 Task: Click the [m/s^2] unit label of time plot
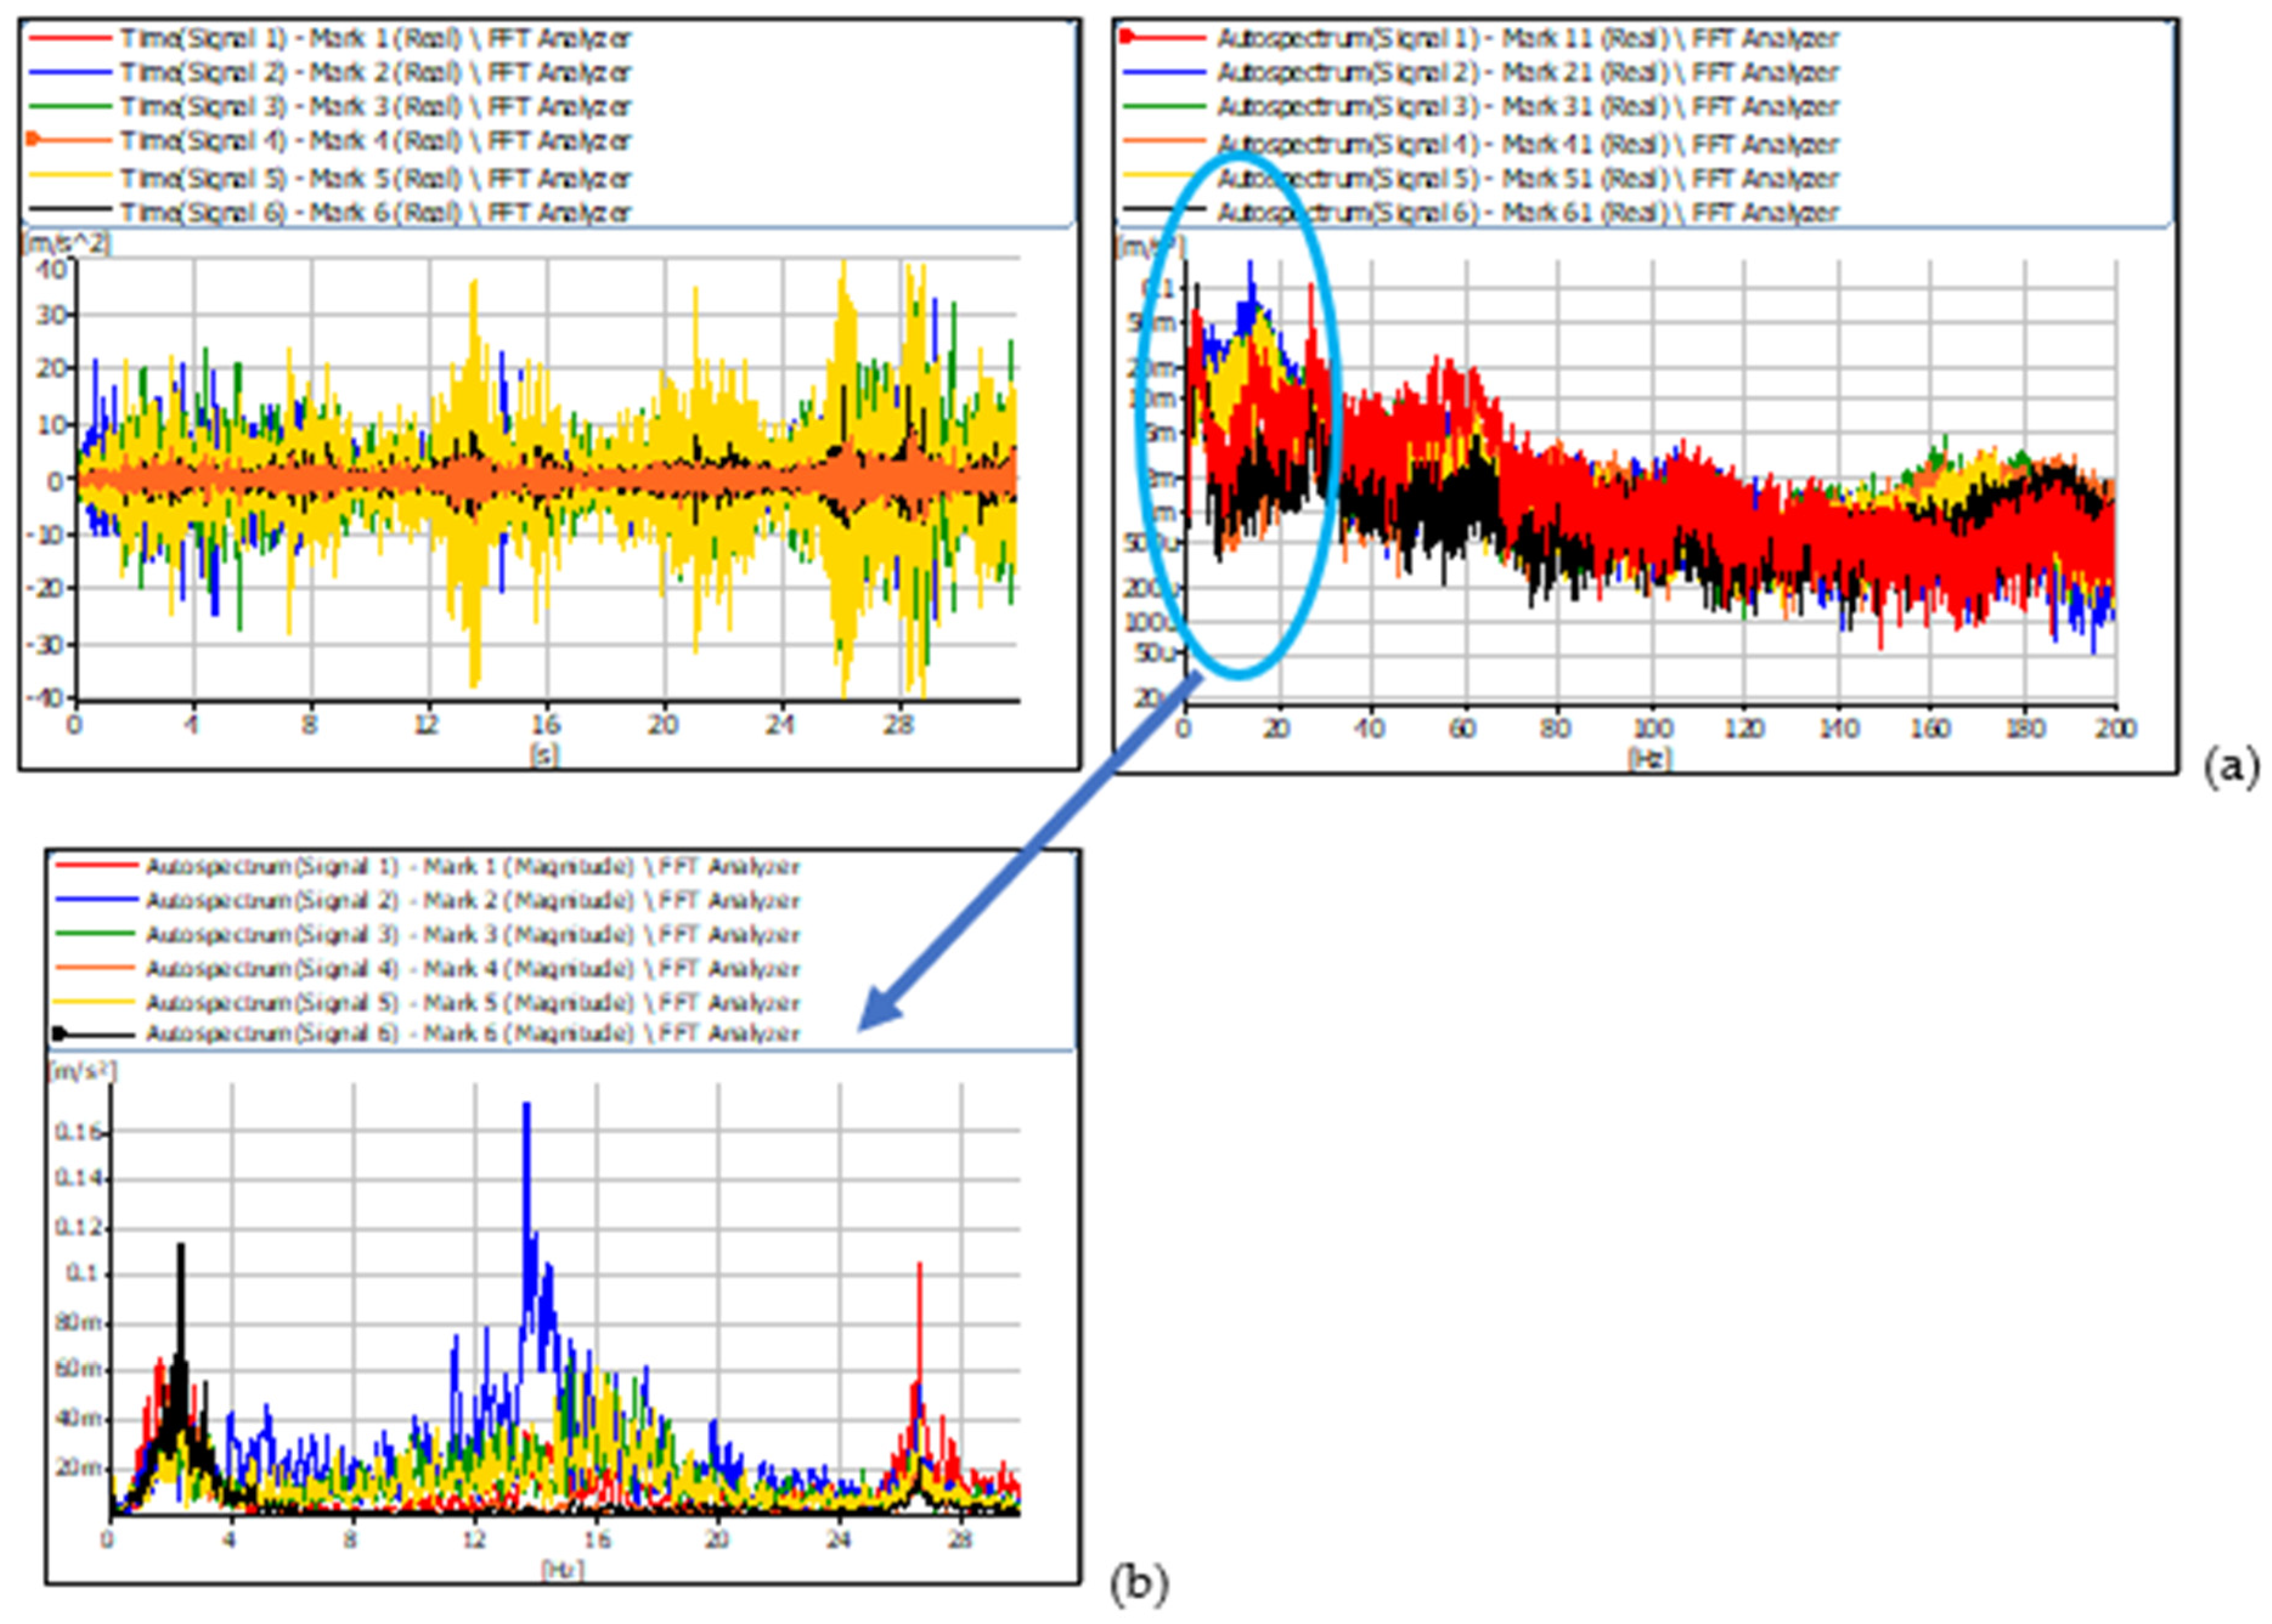[x=66, y=243]
